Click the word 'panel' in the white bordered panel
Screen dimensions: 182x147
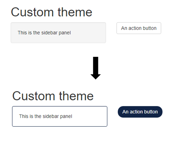pyautogui.click(x=66, y=117)
